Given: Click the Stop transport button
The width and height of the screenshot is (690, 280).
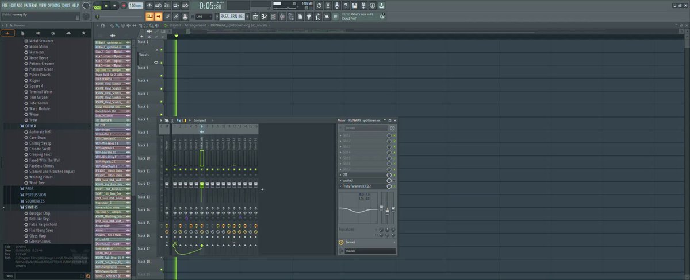Looking at the screenshot, I should pos(114,5).
